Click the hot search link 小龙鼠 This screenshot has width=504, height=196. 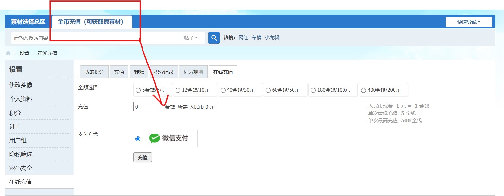272,38
